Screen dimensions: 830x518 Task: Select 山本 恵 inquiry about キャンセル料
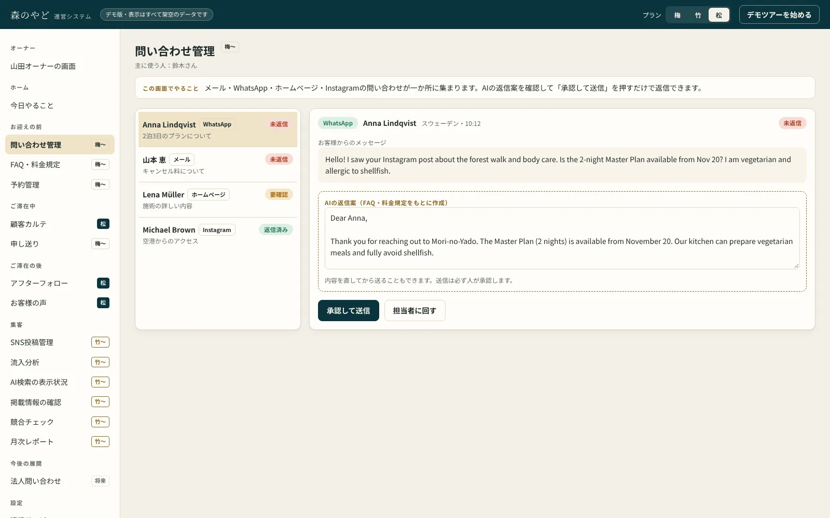[218, 165]
